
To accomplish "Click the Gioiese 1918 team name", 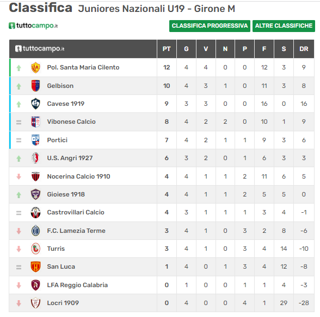I will point(66,194).
